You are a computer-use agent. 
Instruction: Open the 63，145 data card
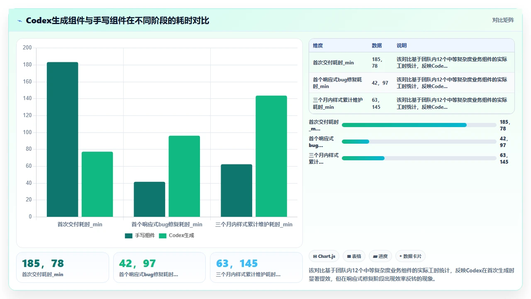256,267
